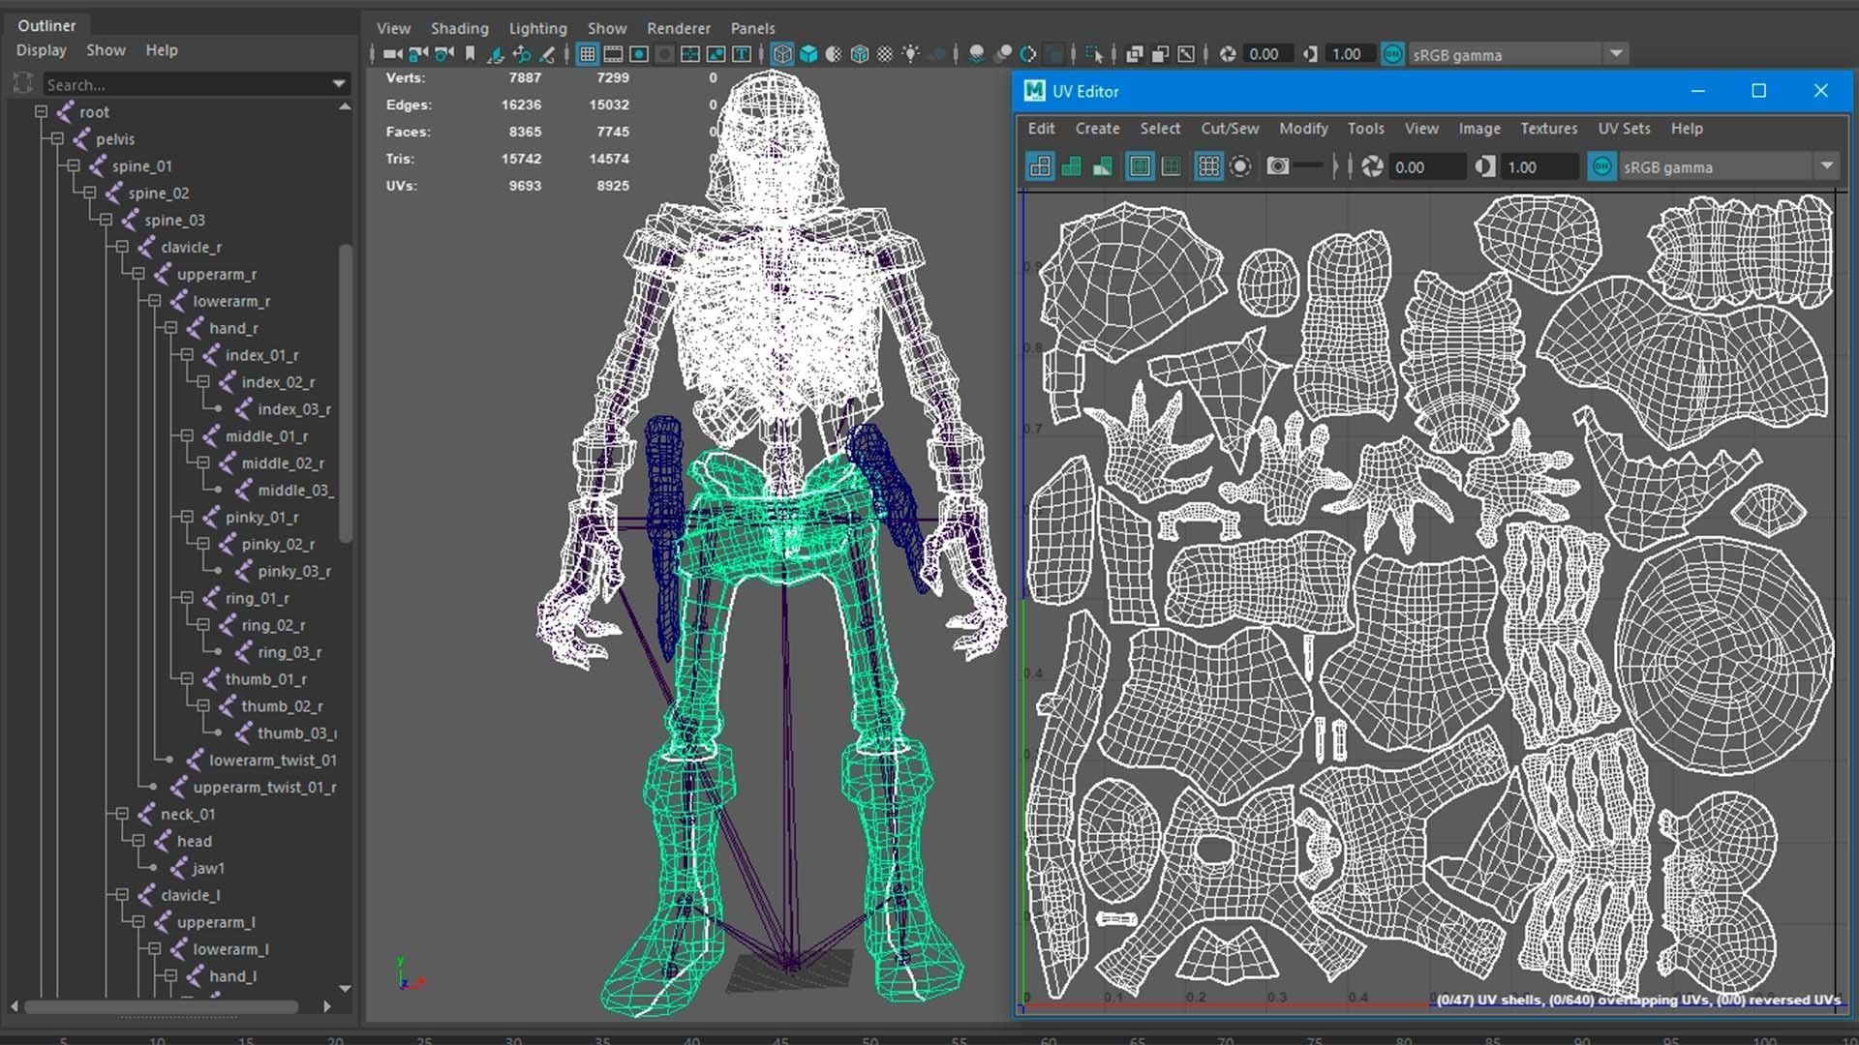Collapse the spine_03 joint in Outliner
The width and height of the screenshot is (1859, 1045).
click(x=107, y=220)
